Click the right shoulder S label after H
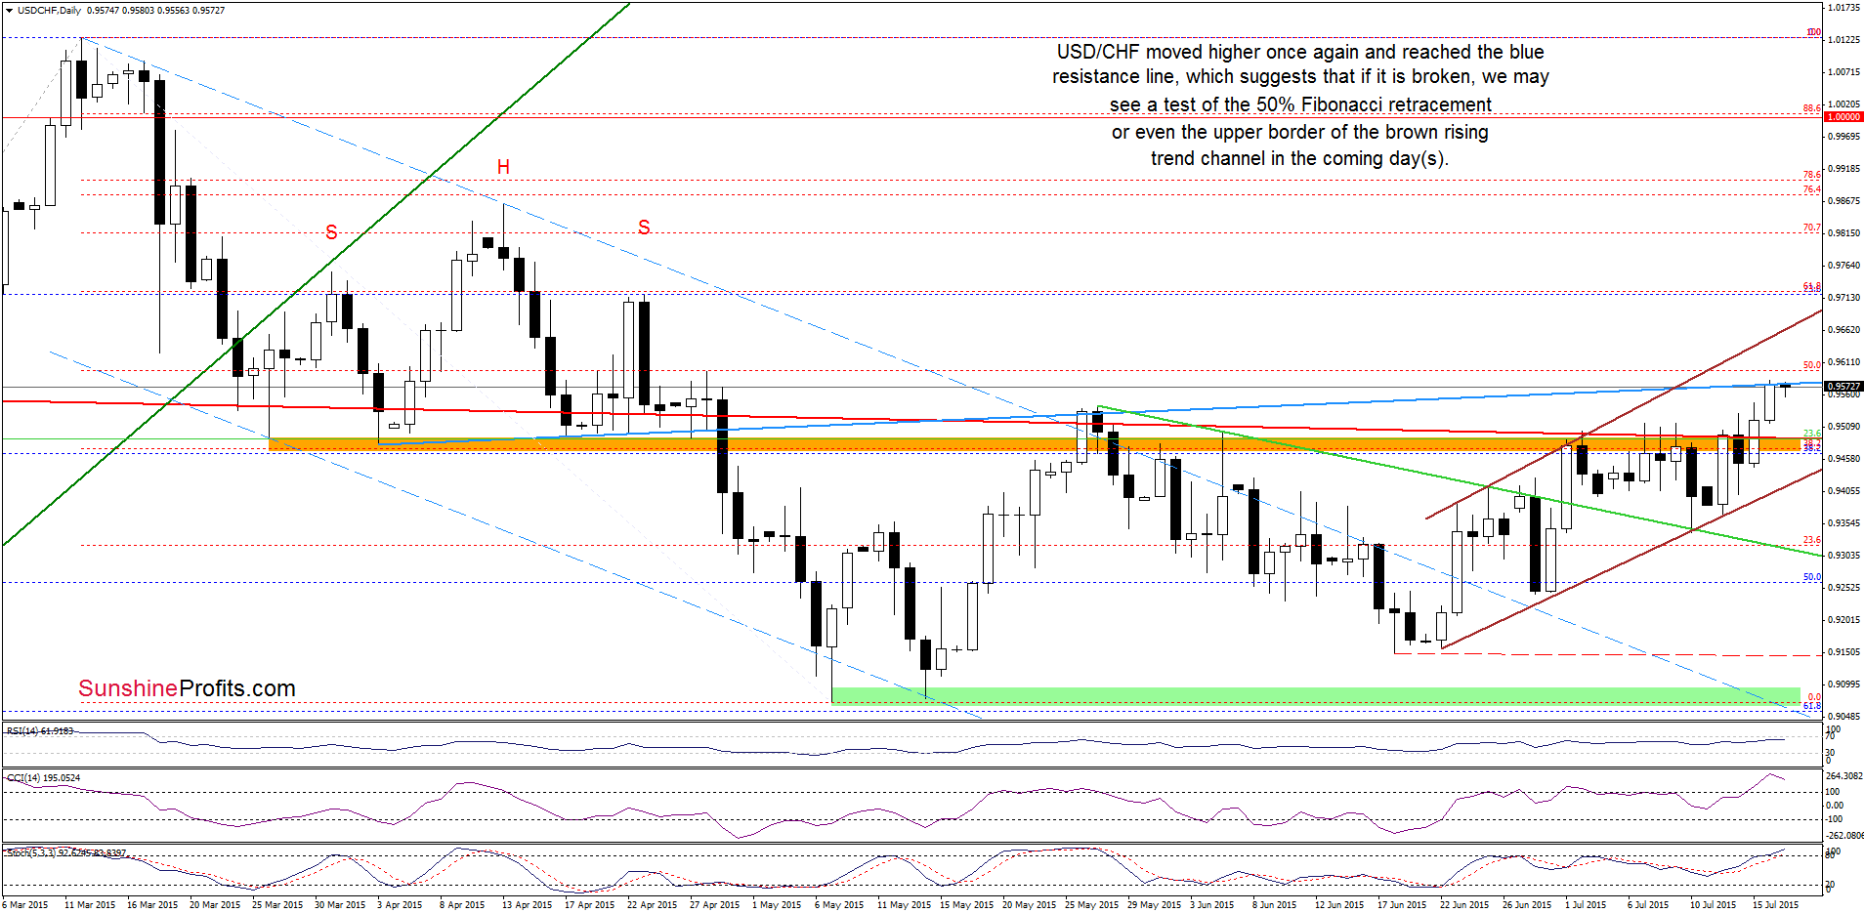1864x913 pixels. tap(644, 228)
